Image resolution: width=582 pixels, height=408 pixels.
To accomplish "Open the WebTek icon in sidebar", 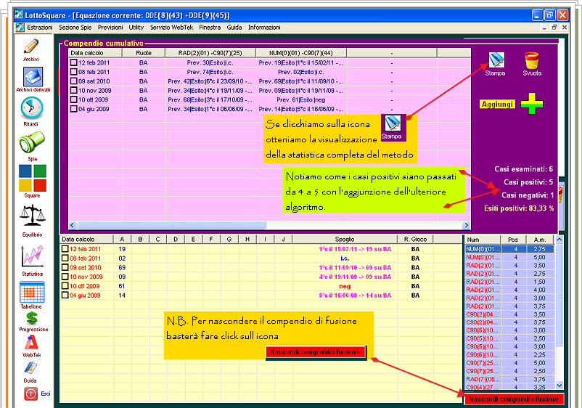I will coord(31,343).
